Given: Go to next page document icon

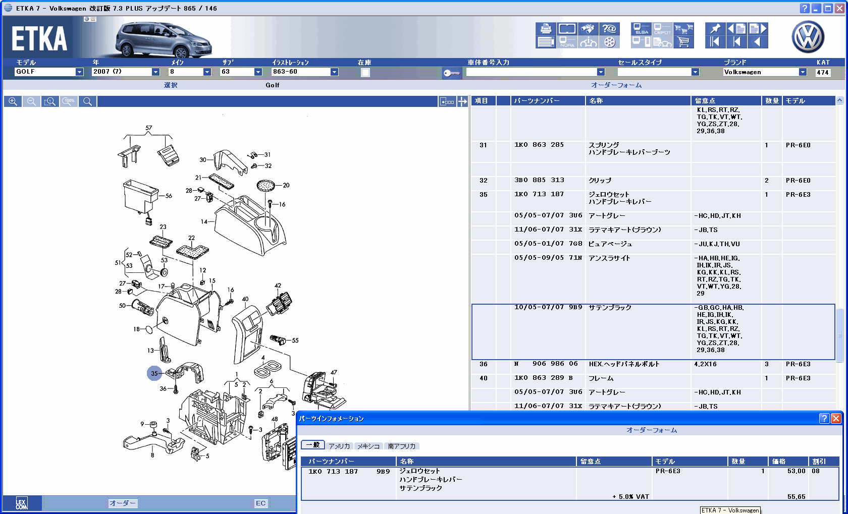Looking at the screenshot, I should (758, 29).
